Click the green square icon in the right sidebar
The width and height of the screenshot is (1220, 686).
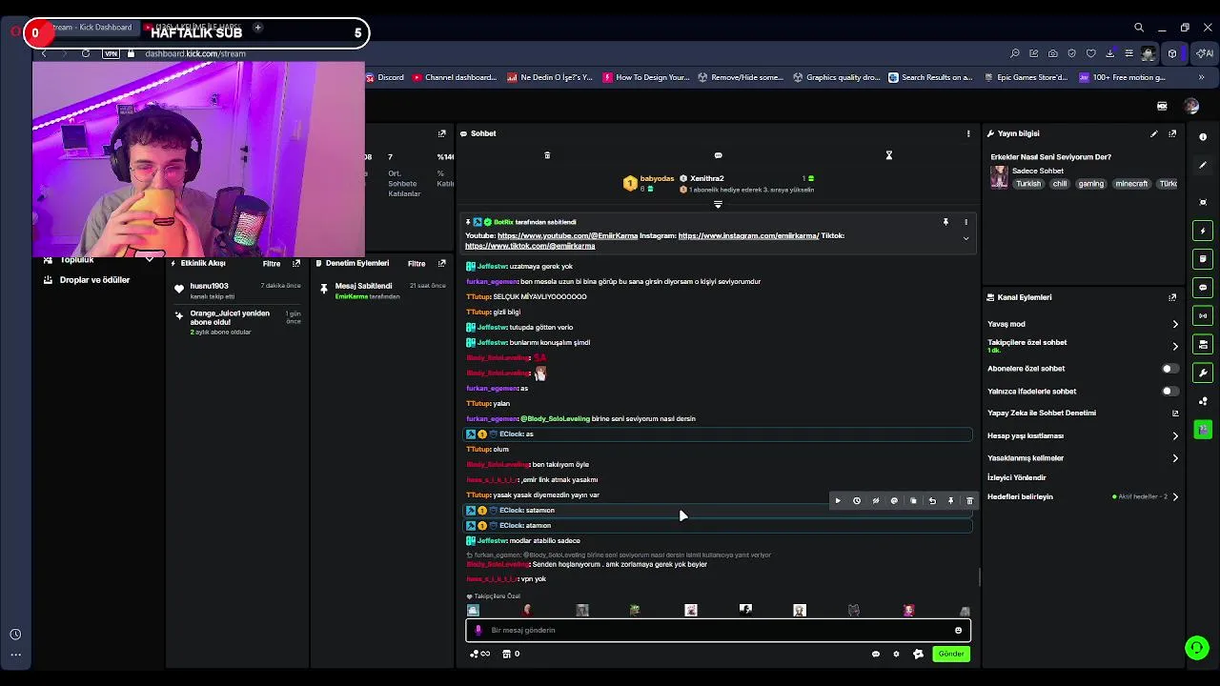coord(1203,430)
